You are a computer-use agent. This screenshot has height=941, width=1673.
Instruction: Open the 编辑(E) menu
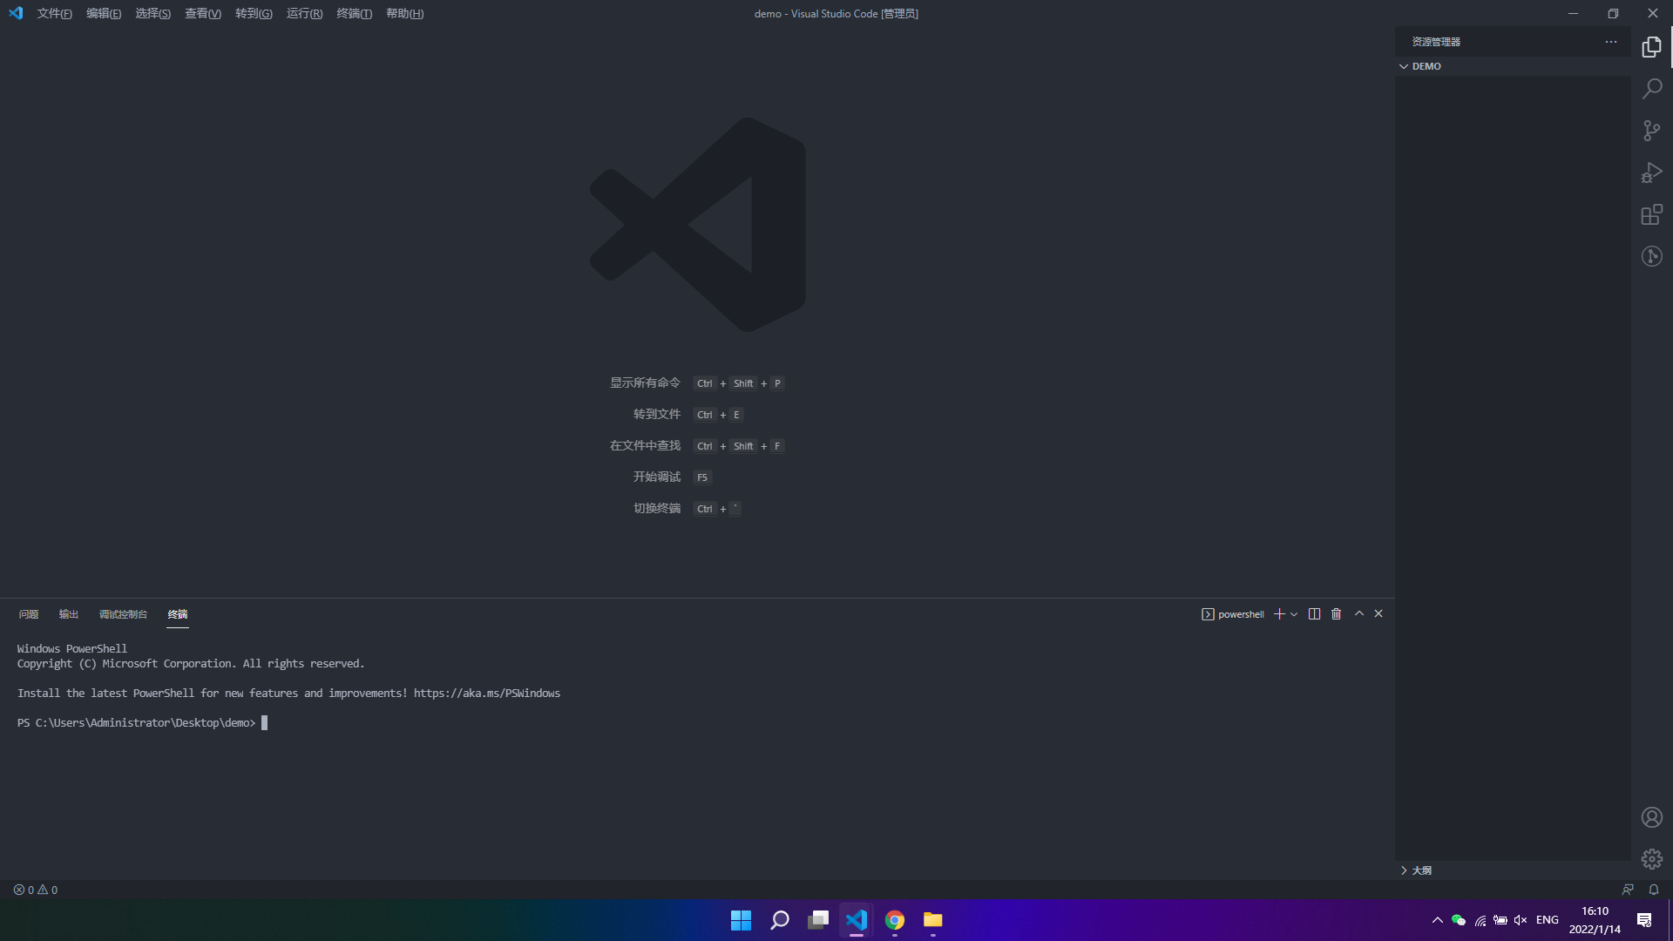104,14
